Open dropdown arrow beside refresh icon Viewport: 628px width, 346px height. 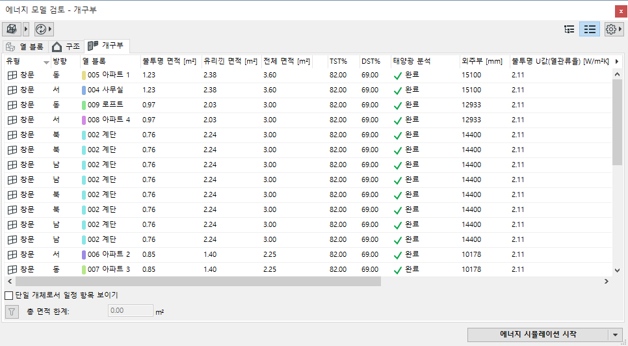50,29
